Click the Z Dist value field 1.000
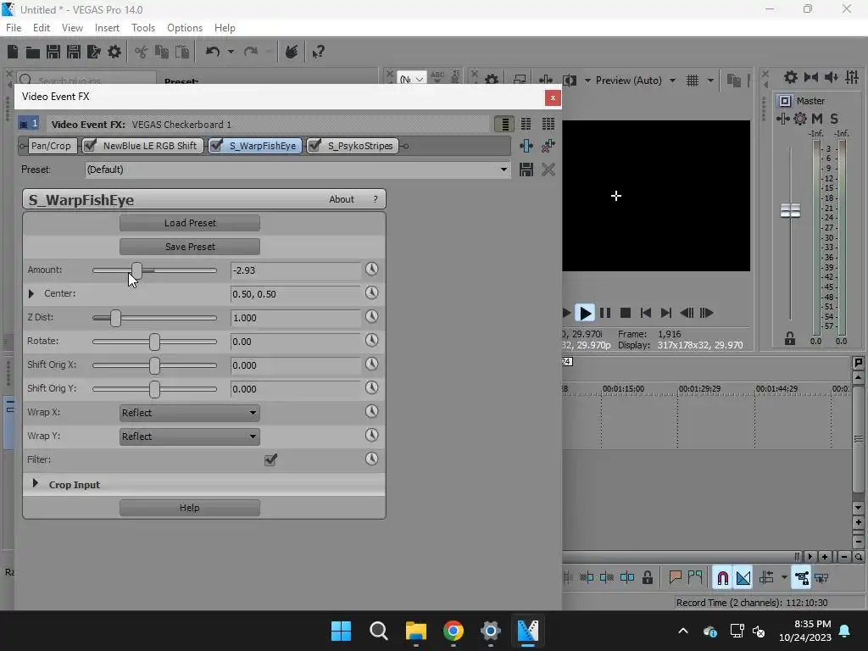The image size is (868, 651). click(296, 319)
